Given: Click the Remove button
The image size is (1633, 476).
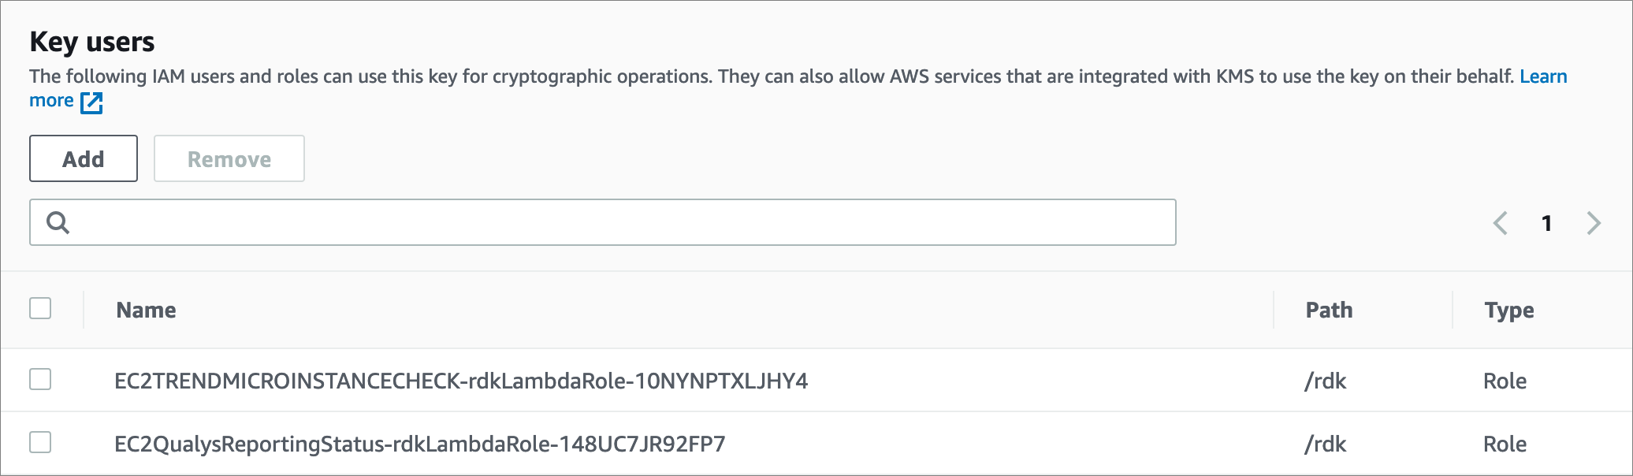Looking at the screenshot, I should 229,158.
